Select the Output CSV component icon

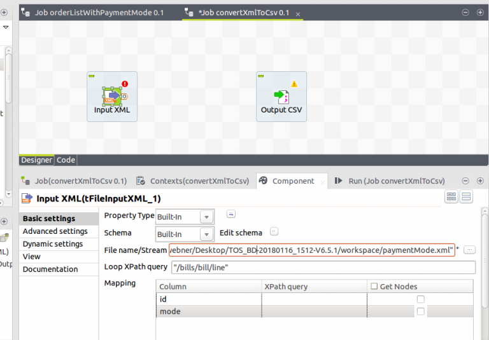281,96
